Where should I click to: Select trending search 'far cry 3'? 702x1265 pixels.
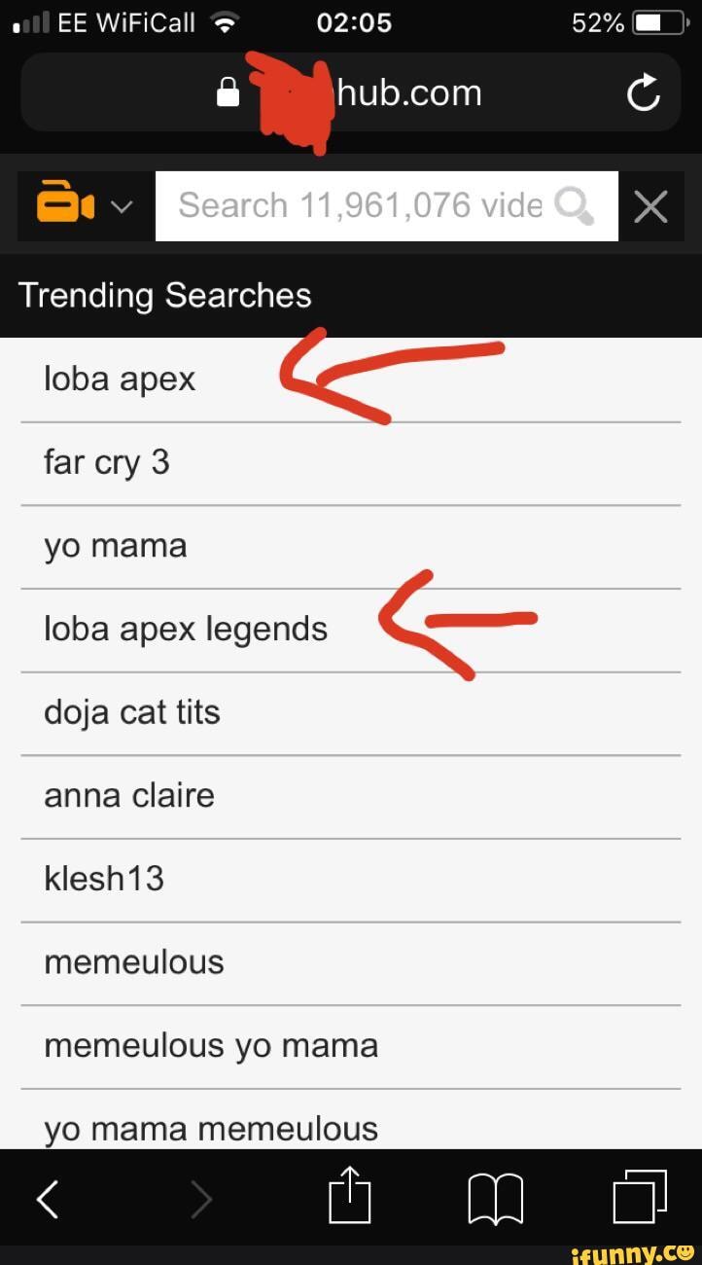click(x=350, y=464)
